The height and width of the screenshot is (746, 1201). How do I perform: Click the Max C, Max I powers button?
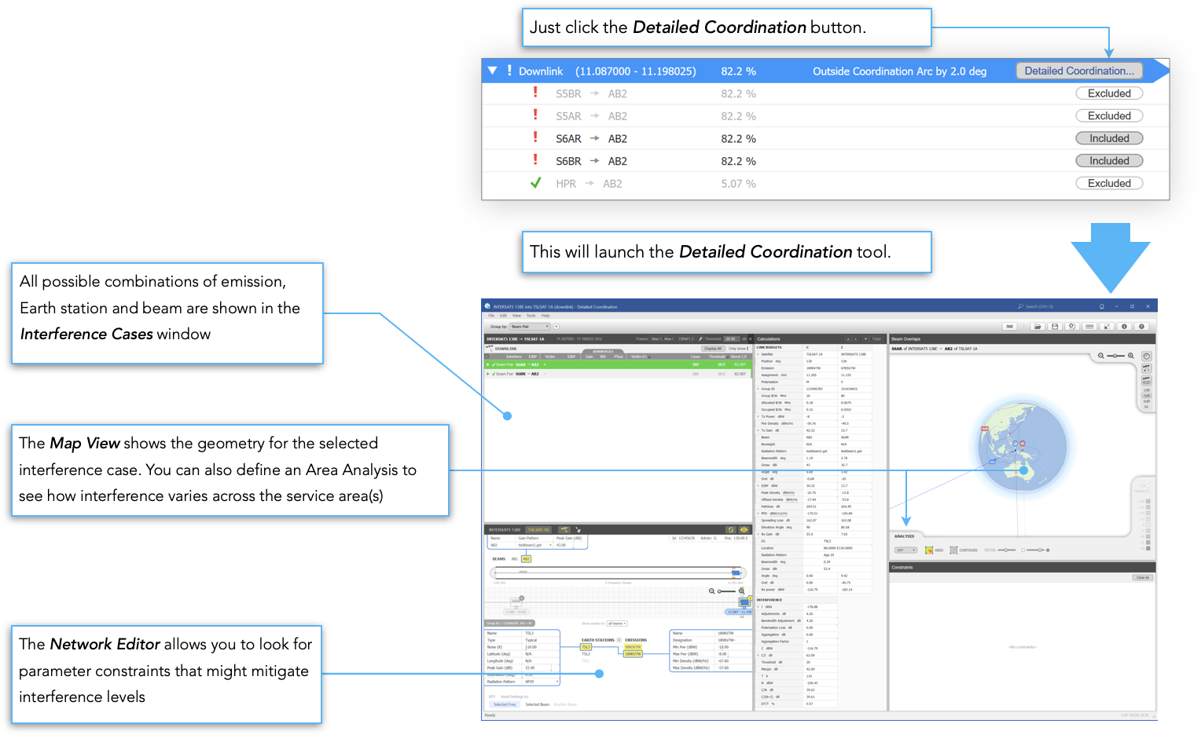click(662, 339)
